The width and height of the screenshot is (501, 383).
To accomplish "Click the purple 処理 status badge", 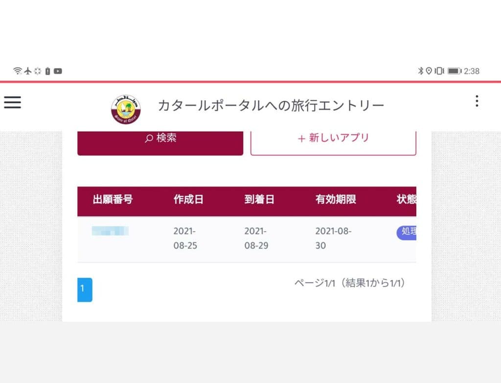I will click(407, 232).
